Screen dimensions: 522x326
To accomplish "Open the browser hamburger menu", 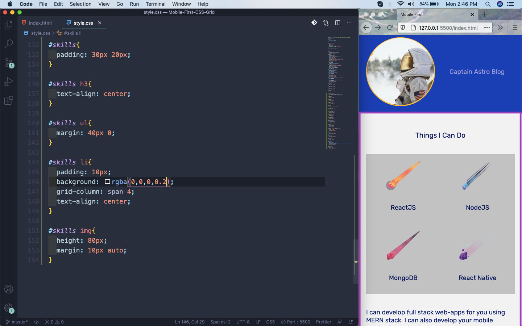I will point(515,28).
